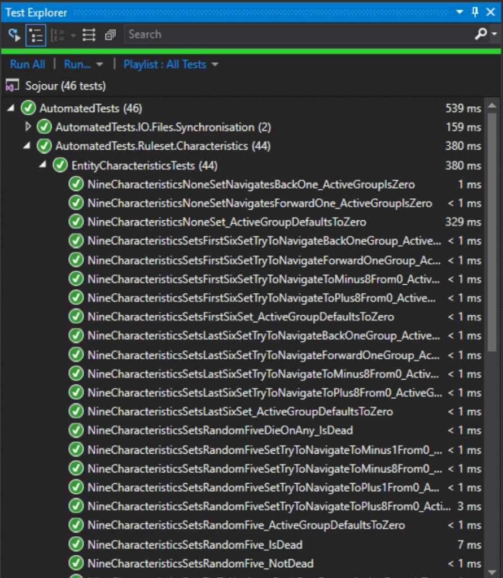Select NineCharacteristicsNoneSet_ActiveGroupDefaultsToZero test

pos(226,222)
